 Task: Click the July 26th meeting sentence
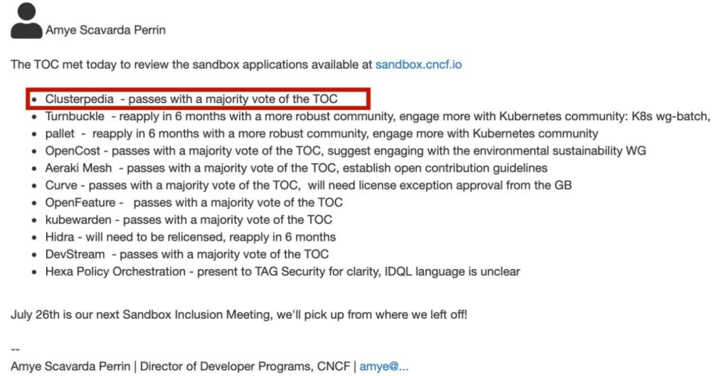pos(239,314)
